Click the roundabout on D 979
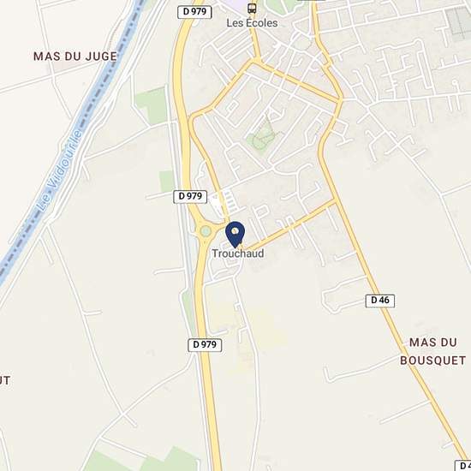Image resolution: width=471 pixels, height=471 pixels. click(206, 231)
